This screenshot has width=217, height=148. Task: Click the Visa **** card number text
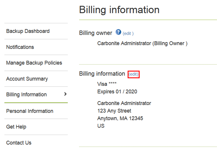(107, 84)
